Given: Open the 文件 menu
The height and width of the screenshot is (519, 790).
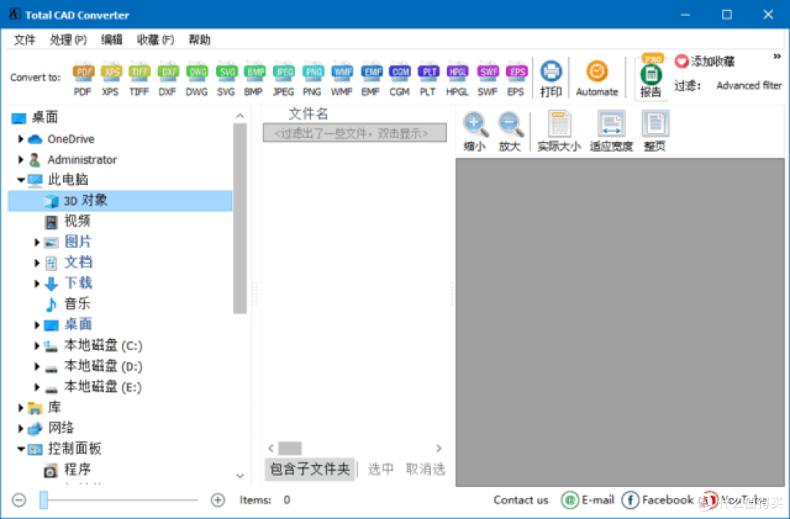Looking at the screenshot, I should 25,39.
